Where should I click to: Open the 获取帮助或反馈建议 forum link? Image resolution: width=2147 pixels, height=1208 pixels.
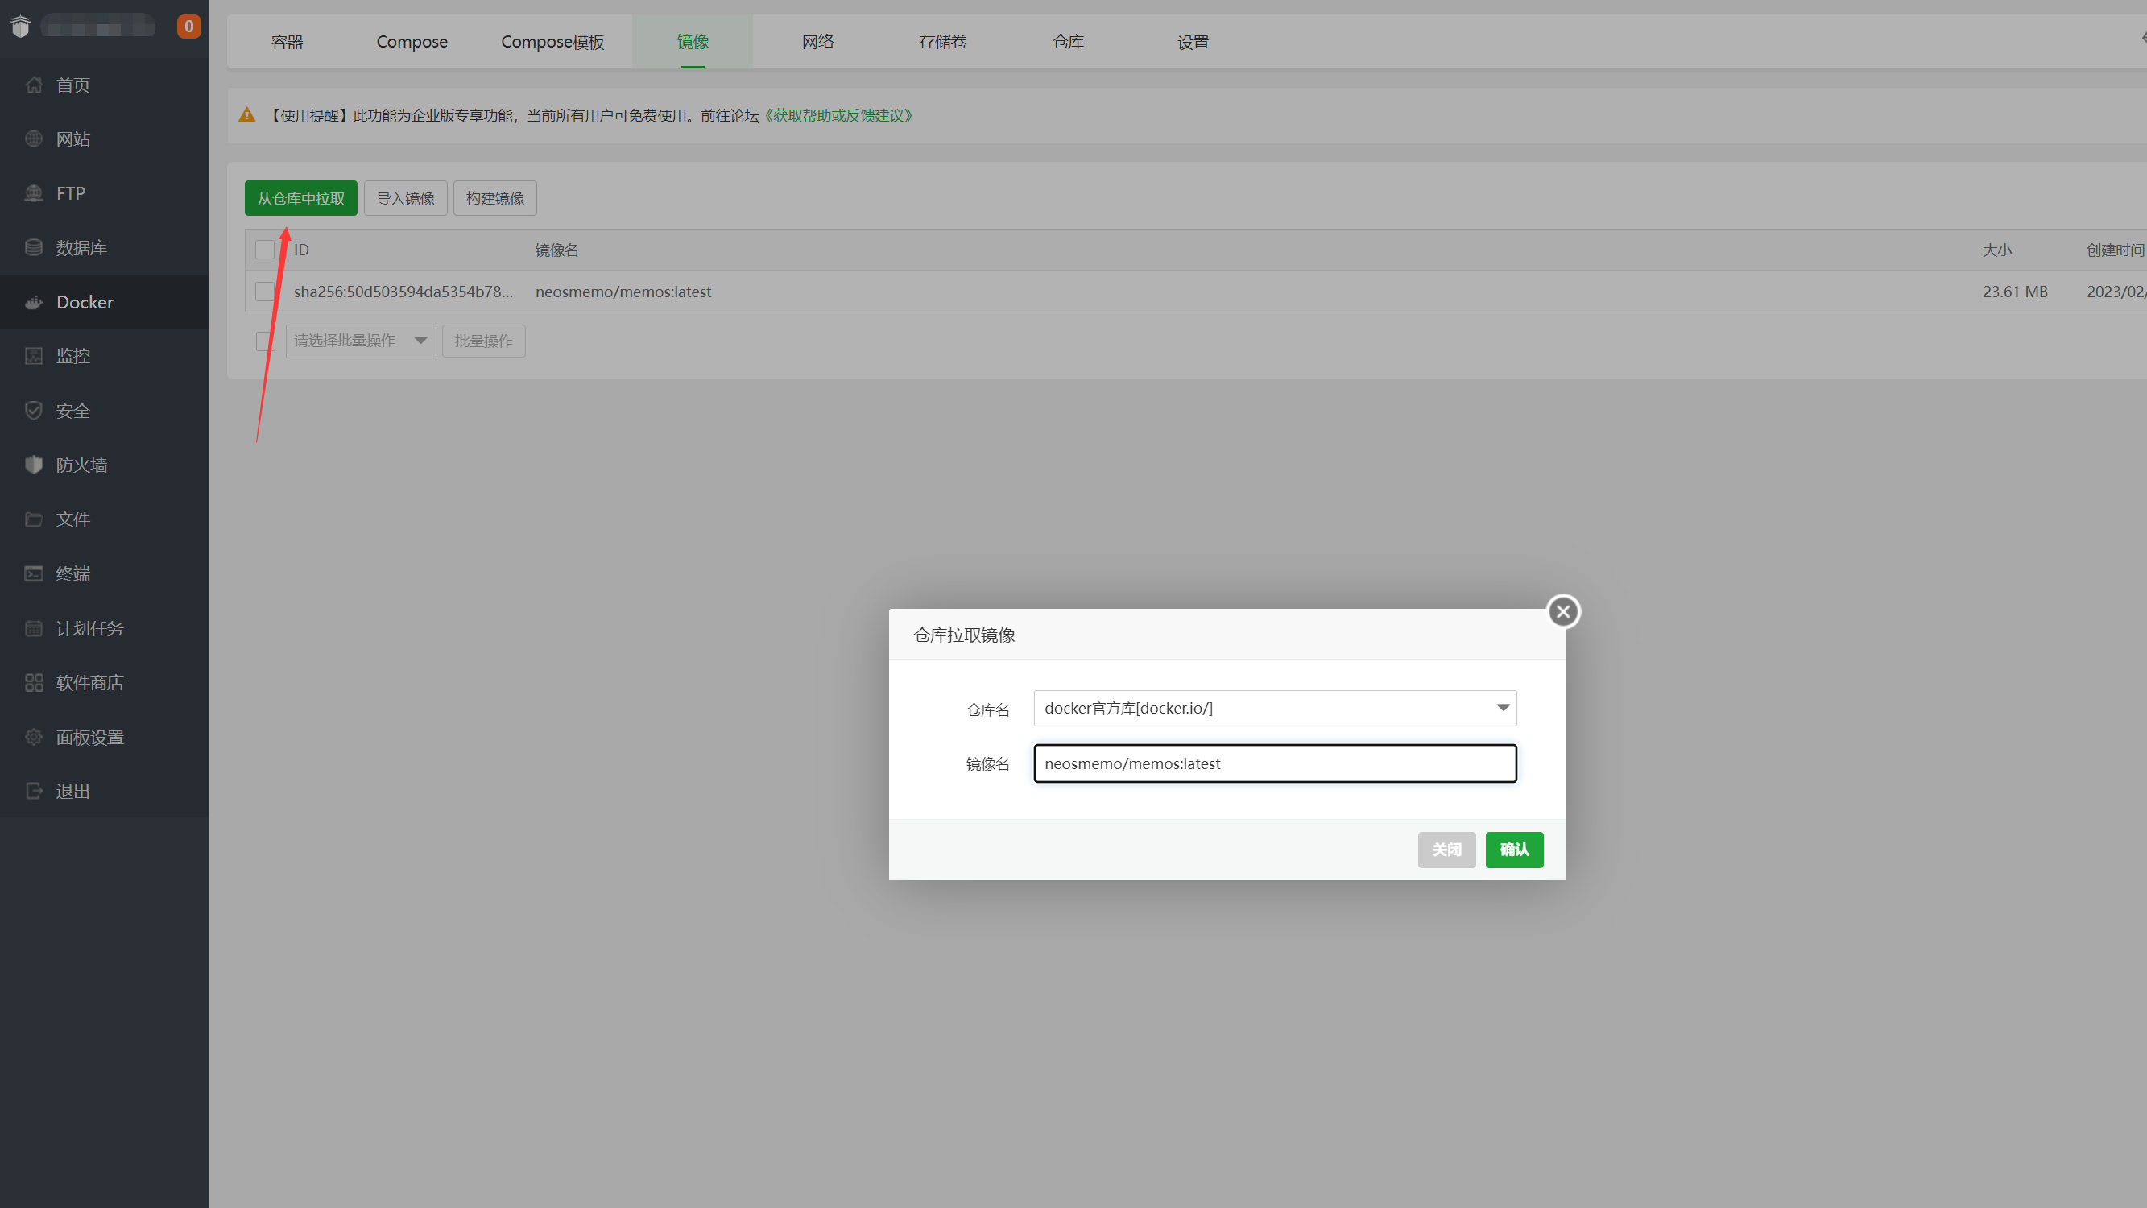click(x=838, y=115)
